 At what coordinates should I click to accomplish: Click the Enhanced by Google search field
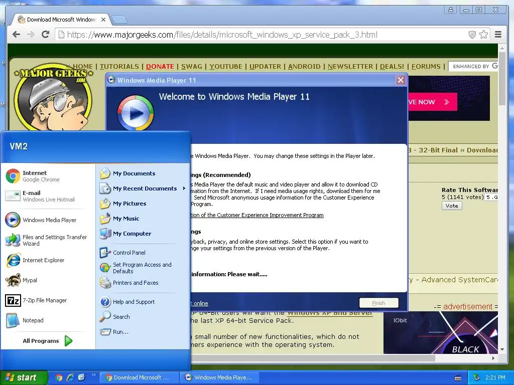[x=473, y=67]
